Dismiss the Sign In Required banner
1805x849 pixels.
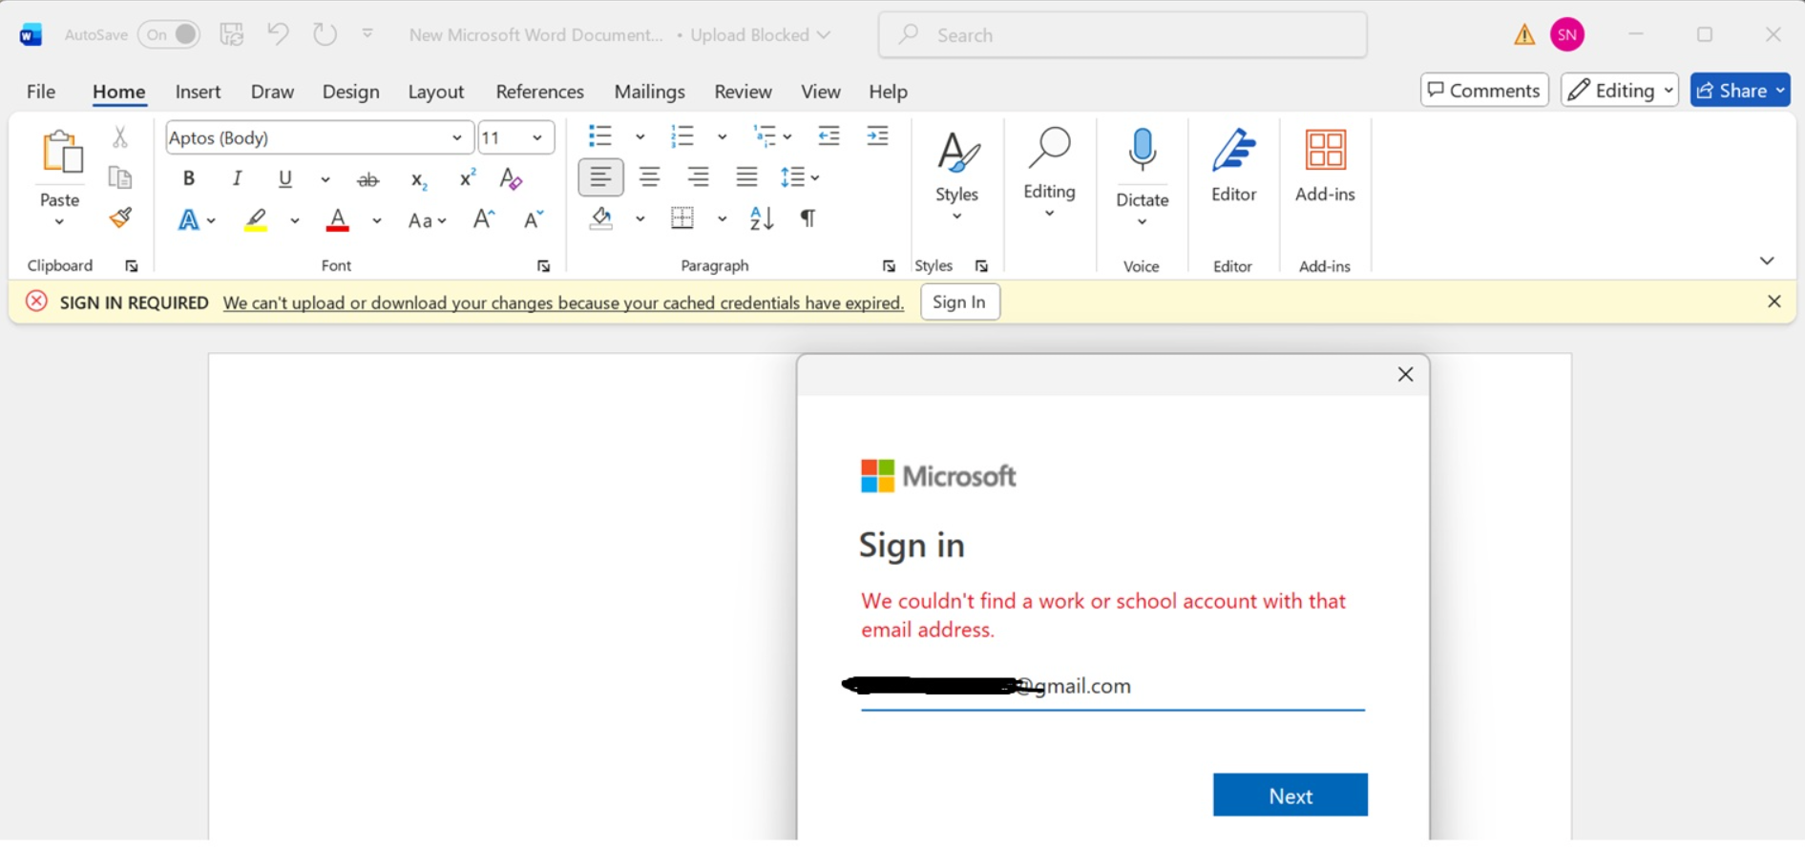click(x=1774, y=301)
